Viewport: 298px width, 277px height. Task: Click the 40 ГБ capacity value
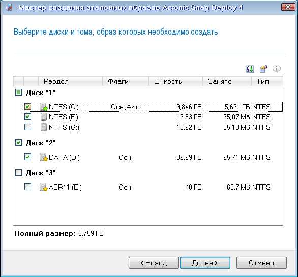tap(193, 187)
